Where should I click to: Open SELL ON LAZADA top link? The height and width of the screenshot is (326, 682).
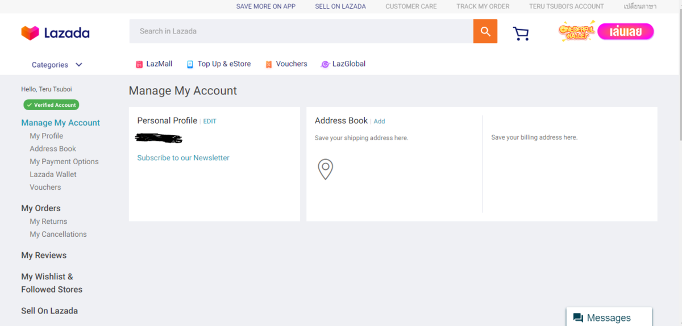[340, 6]
